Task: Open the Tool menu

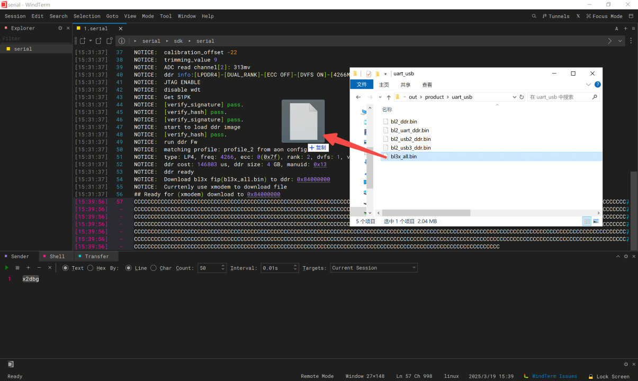Action: point(166,16)
